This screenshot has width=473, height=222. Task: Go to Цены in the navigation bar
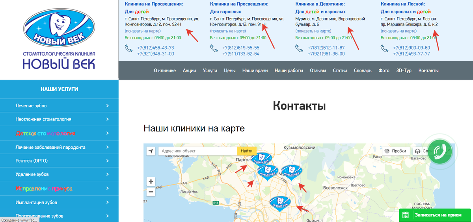tap(230, 70)
